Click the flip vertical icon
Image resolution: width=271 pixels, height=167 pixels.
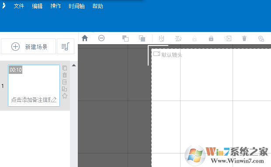point(178,38)
